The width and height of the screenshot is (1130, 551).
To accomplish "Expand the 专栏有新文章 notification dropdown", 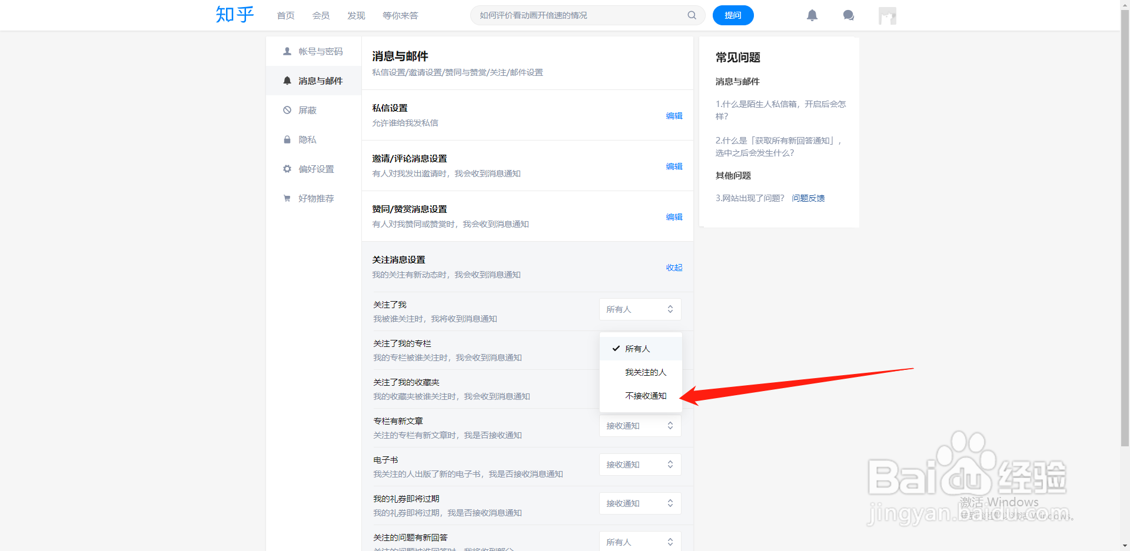I will tap(640, 425).
